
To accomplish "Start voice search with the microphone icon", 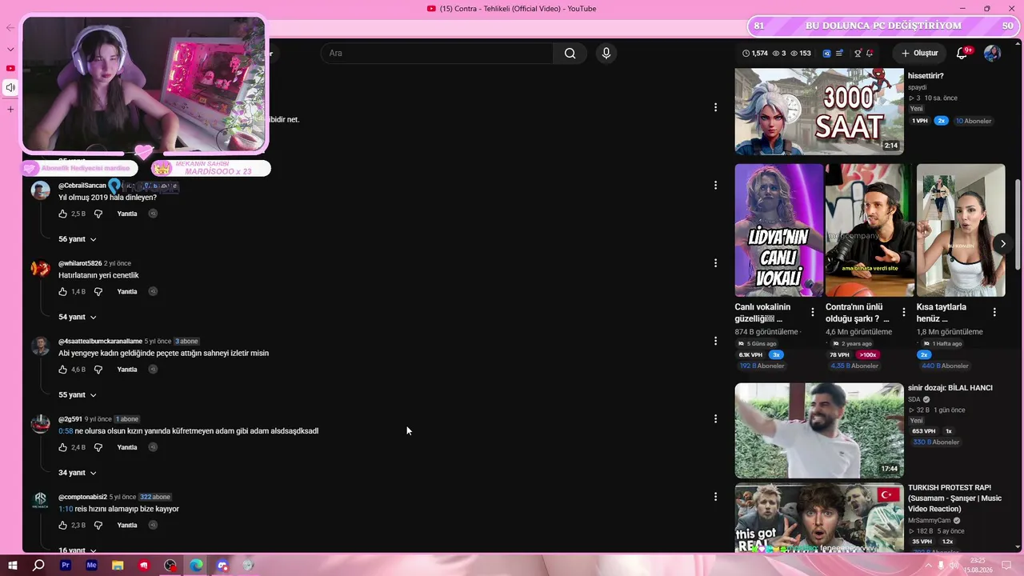I will click(x=606, y=54).
